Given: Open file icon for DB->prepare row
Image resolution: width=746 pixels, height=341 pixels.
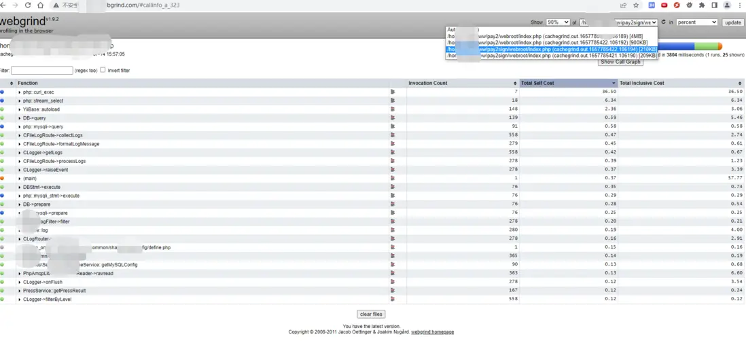Looking at the screenshot, I should [x=393, y=204].
